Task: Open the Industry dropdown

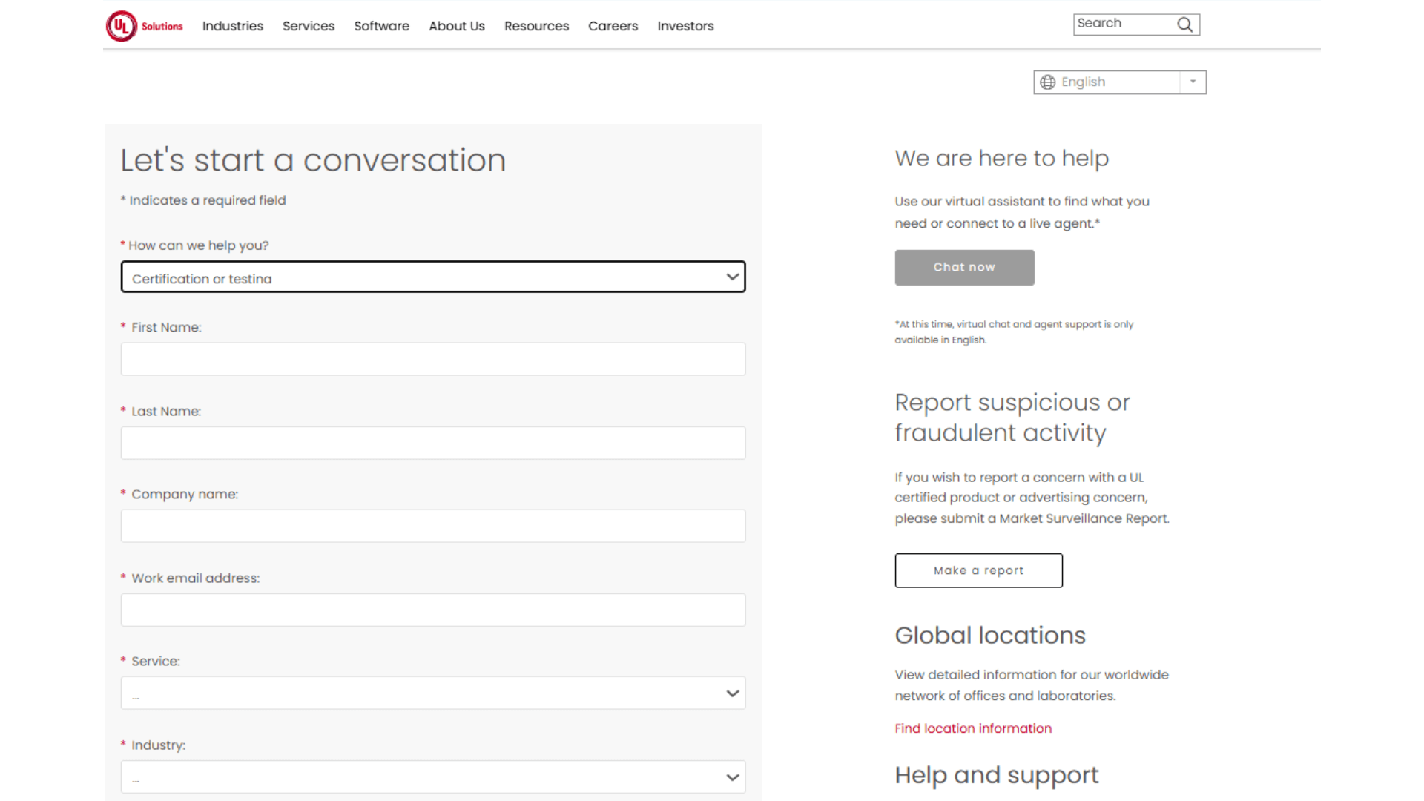Action: coord(433,777)
